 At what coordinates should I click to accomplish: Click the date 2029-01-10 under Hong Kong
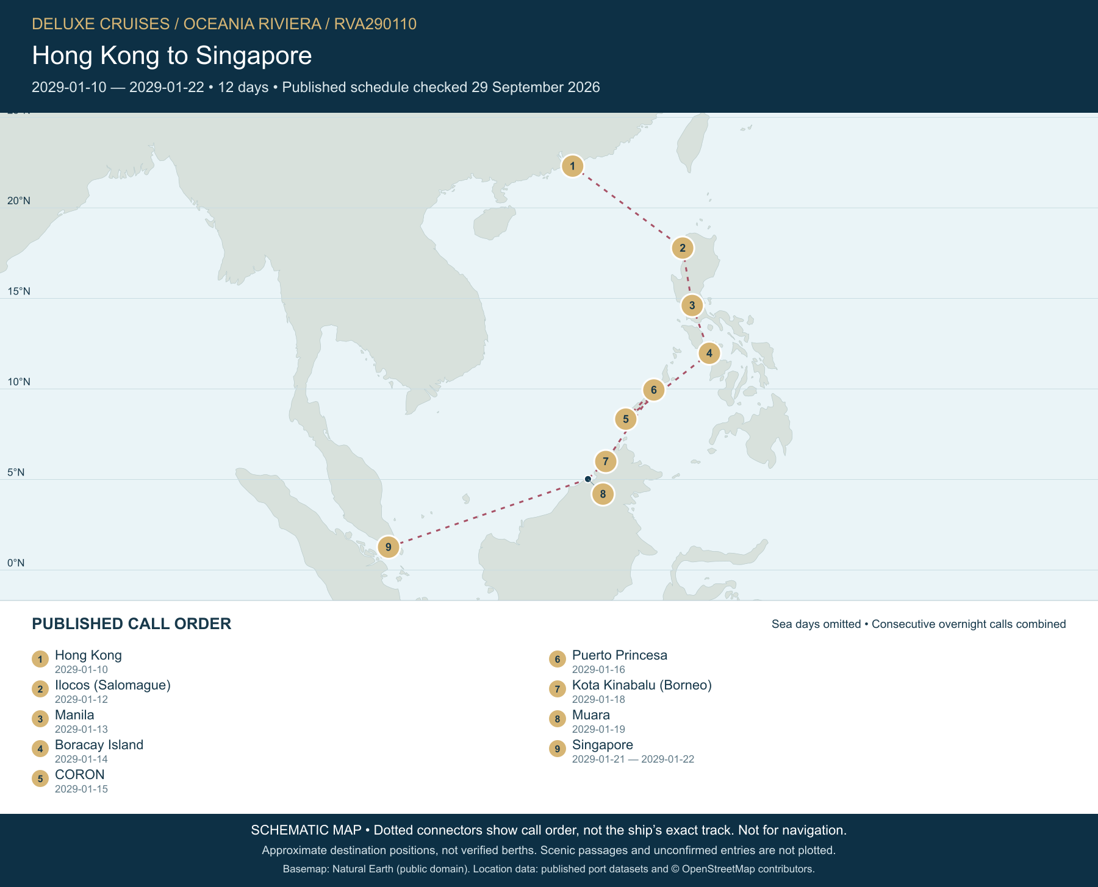click(x=81, y=669)
